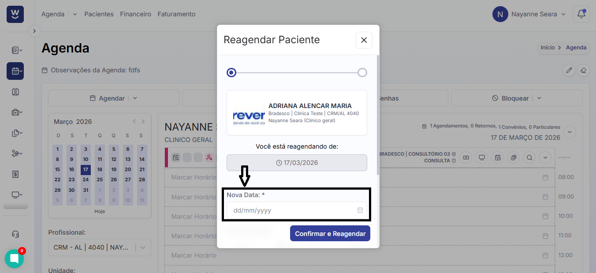Click the calendar-check icon at appointment row start
Image resolution: width=596 pixels, height=273 pixels.
176,157
